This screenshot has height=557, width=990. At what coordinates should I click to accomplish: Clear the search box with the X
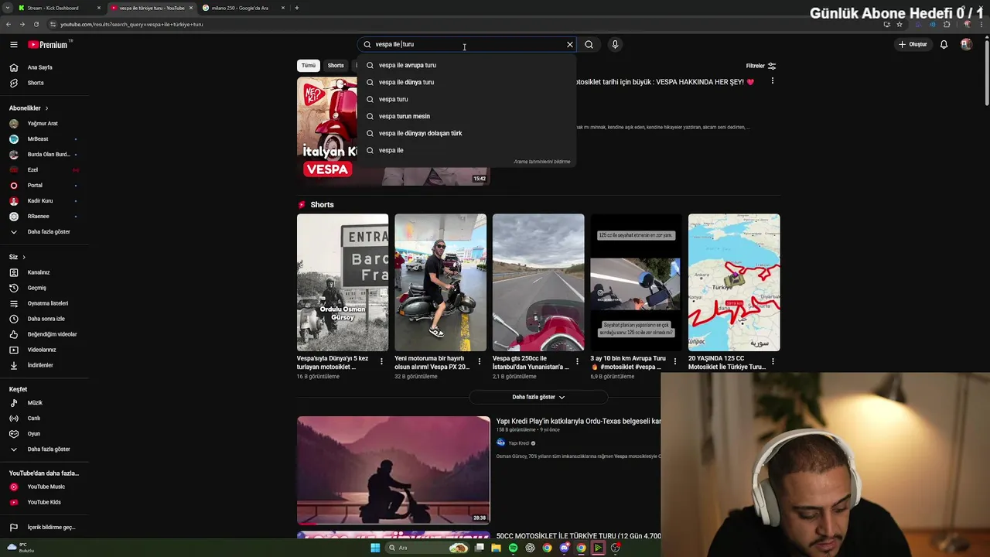click(x=570, y=45)
